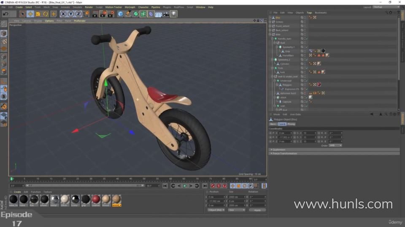Add a Cube primitive from the toolbar
This screenshot has height=227, width=405.
(x=121, y=14)
